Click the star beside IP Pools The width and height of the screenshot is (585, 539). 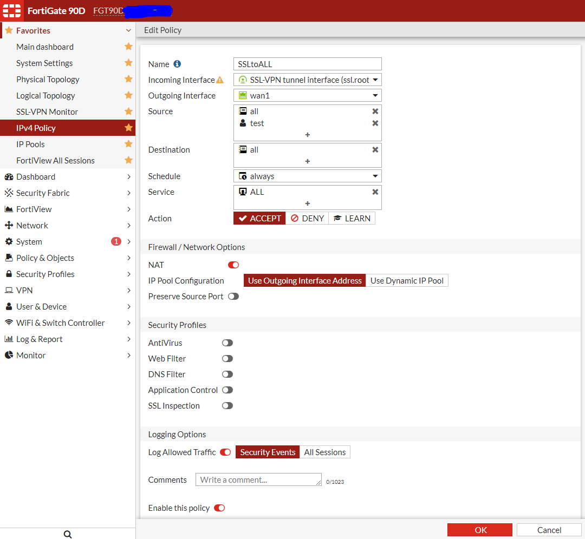click(128, 144)
